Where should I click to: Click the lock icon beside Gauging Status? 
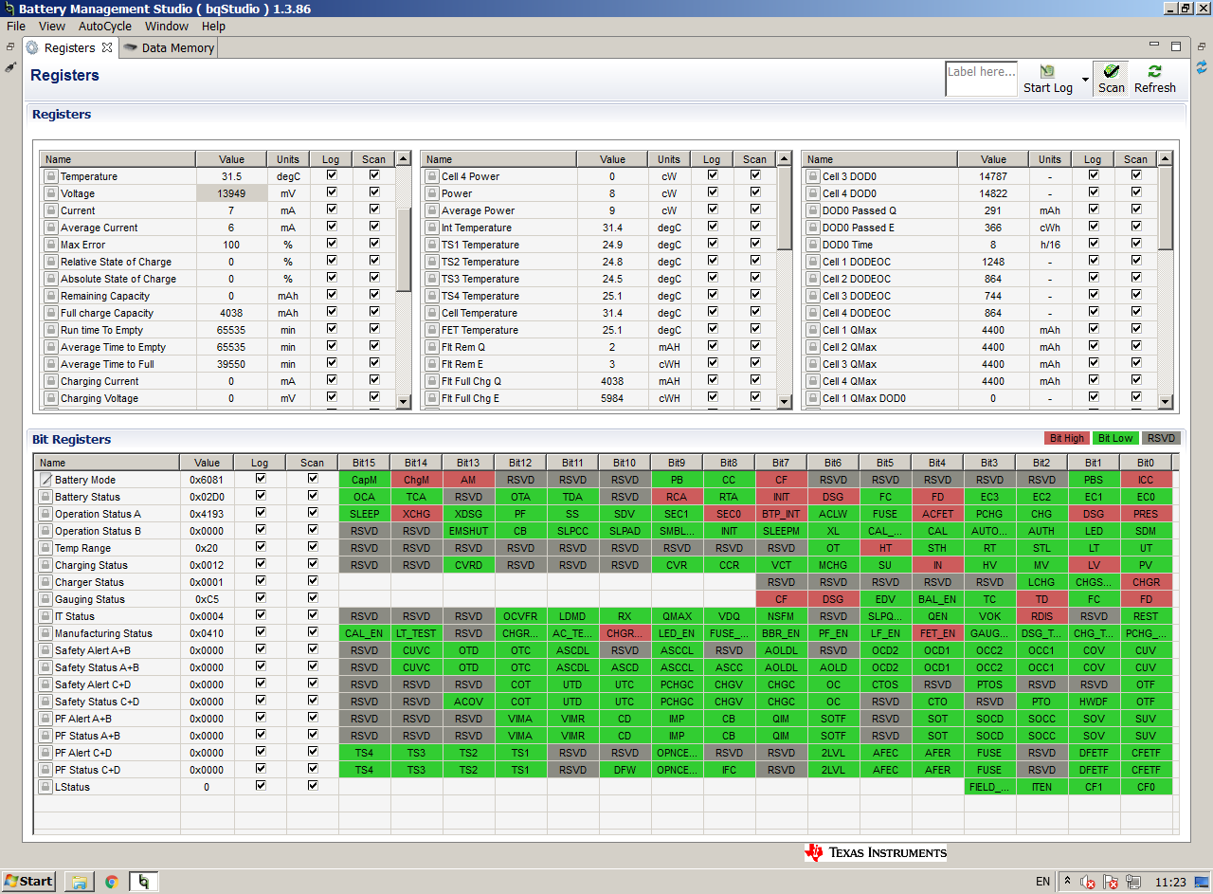45,599
